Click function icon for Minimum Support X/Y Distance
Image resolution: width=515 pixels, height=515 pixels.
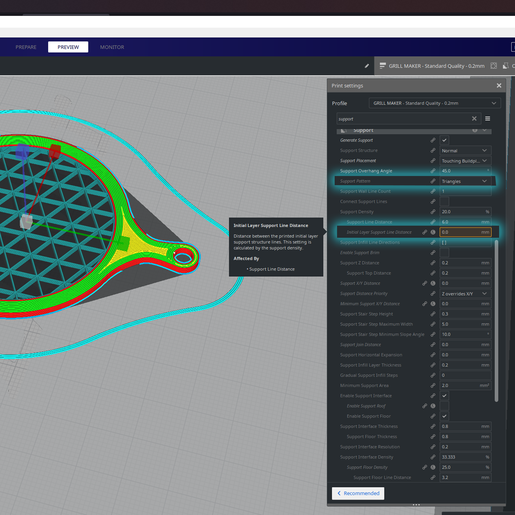(433, 304)
